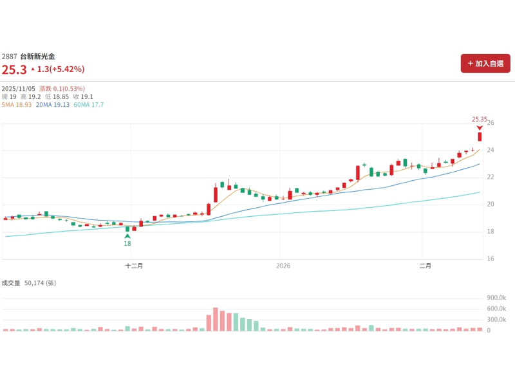515x386 pixels.
Task: Select the 60MA 17.7 legend label
Action: [x=89, y=105]
